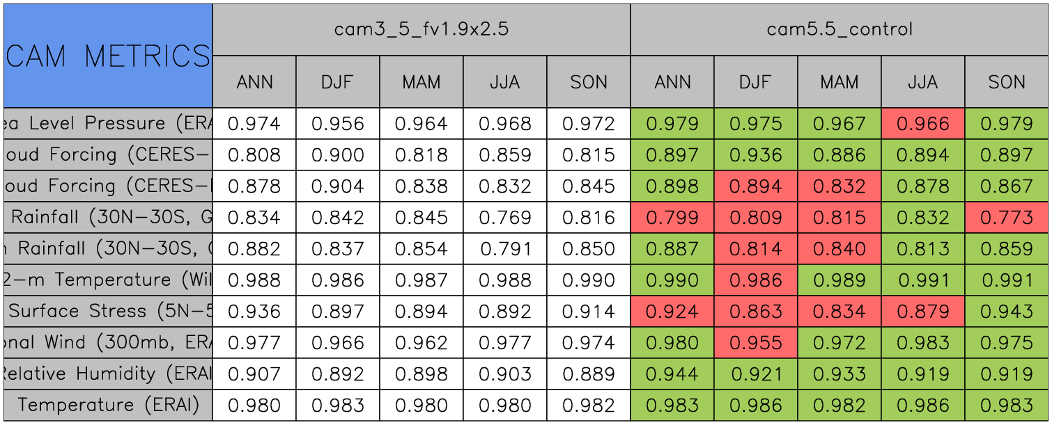Select the red 0.799 rainfall cell

point(672,218)
